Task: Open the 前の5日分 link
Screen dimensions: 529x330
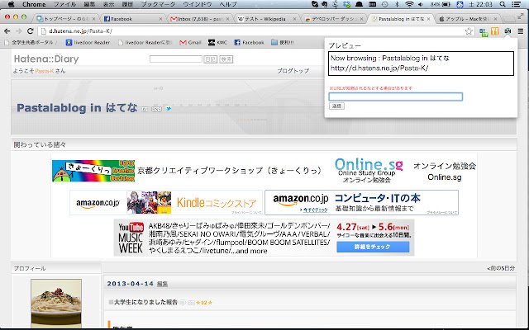Action: click(501, 268)
